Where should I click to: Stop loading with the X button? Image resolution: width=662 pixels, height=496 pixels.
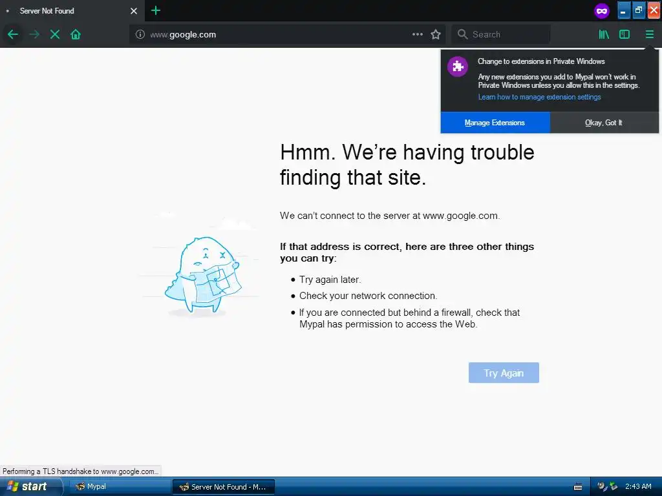[55, 34]
